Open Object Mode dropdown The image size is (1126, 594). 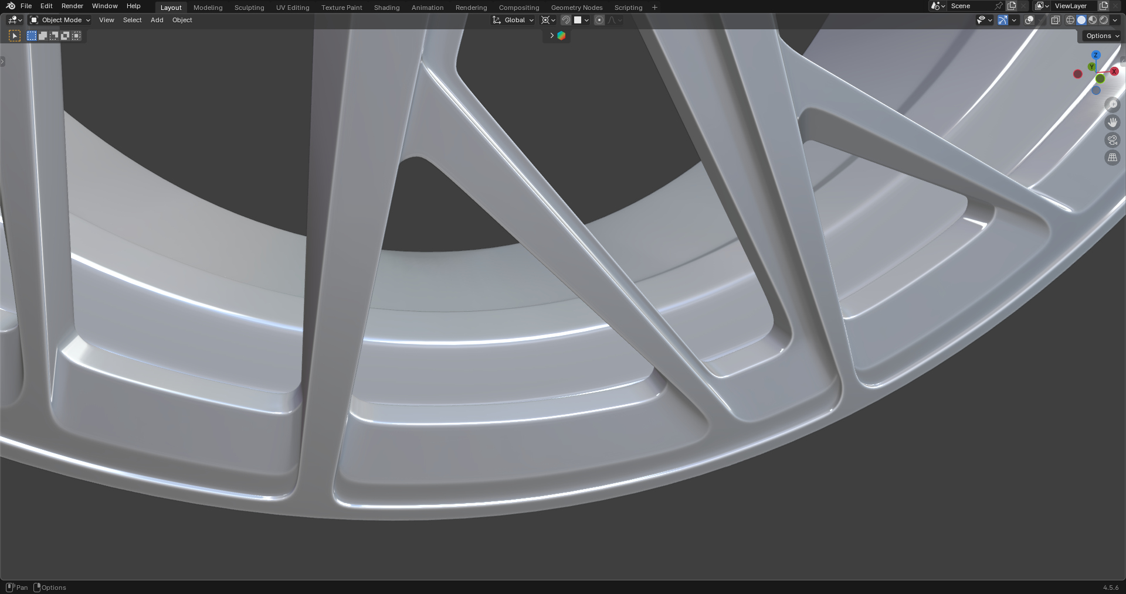pos(60,20)
